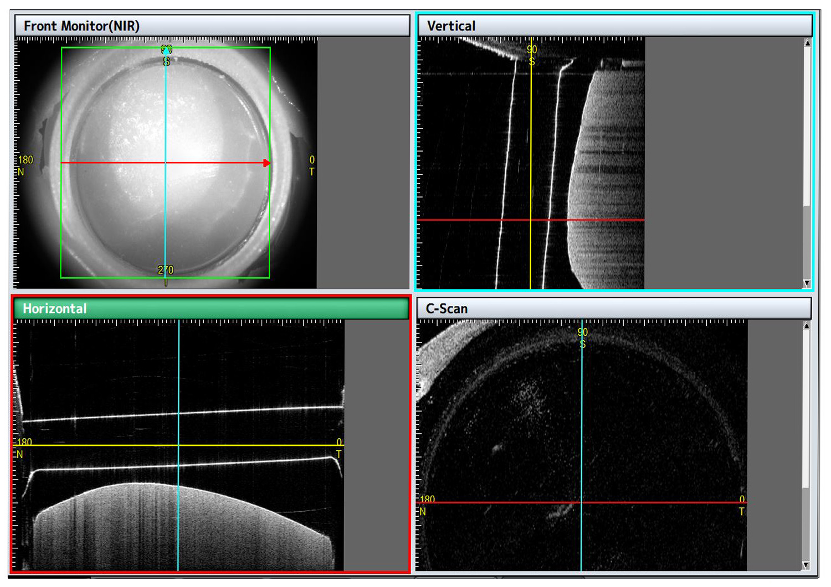Screen dimensions: 831x587
Task: Activate the Vertical panel title bar
Action: click(615, 26)
